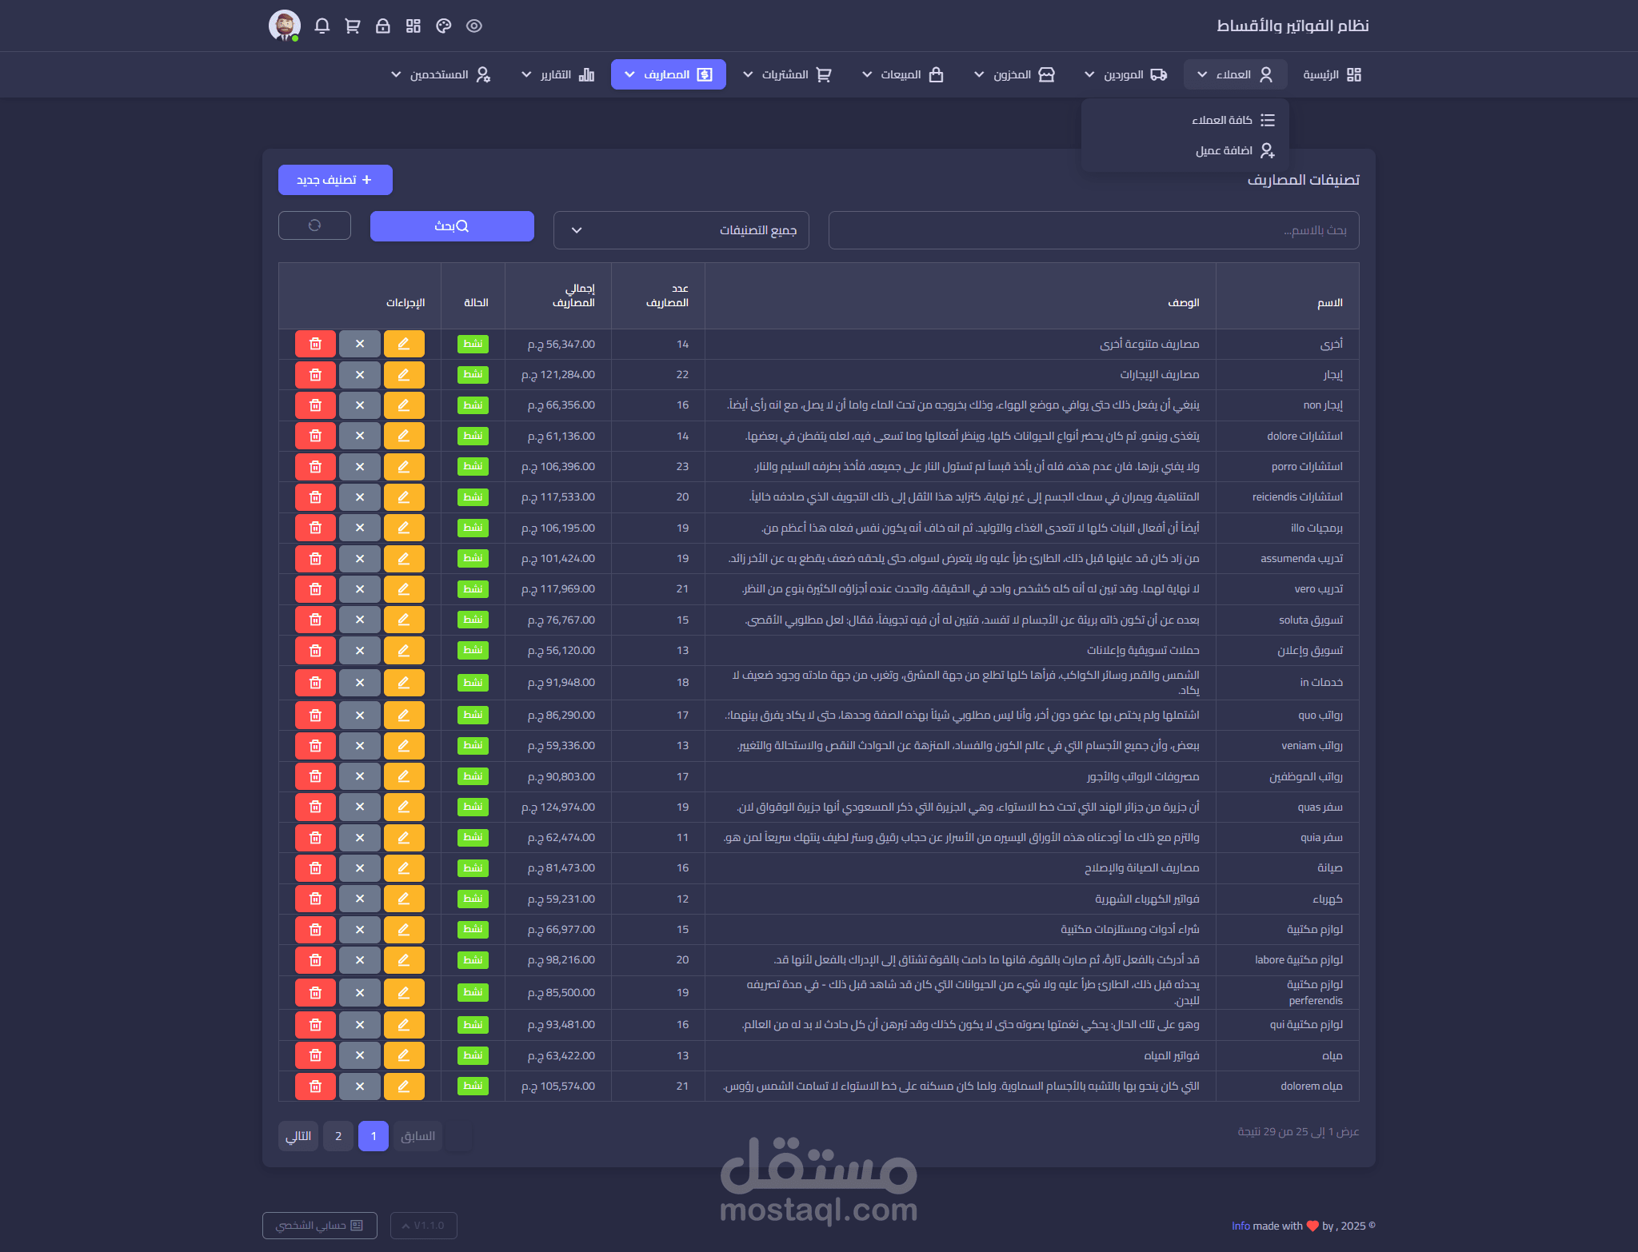
Task: Click the notification bell icon
Action: tap(322, 26)
